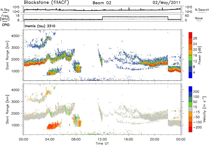209x145 pixels.
Task: Click power echo blob near 08:30, 1200 km
Action: coord(78,68)
